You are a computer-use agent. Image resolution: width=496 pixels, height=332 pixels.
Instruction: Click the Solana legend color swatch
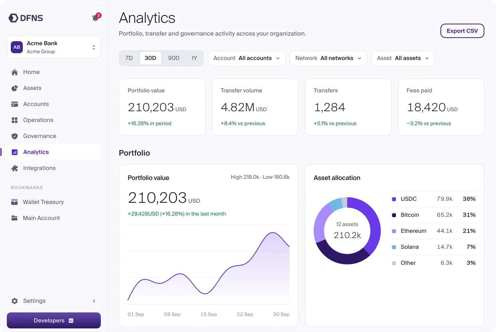click(394, 247)
